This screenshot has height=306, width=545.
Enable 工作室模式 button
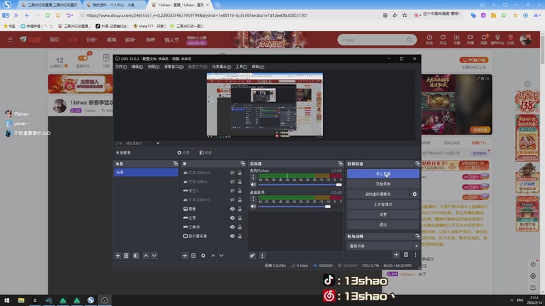tap(383, 205)
